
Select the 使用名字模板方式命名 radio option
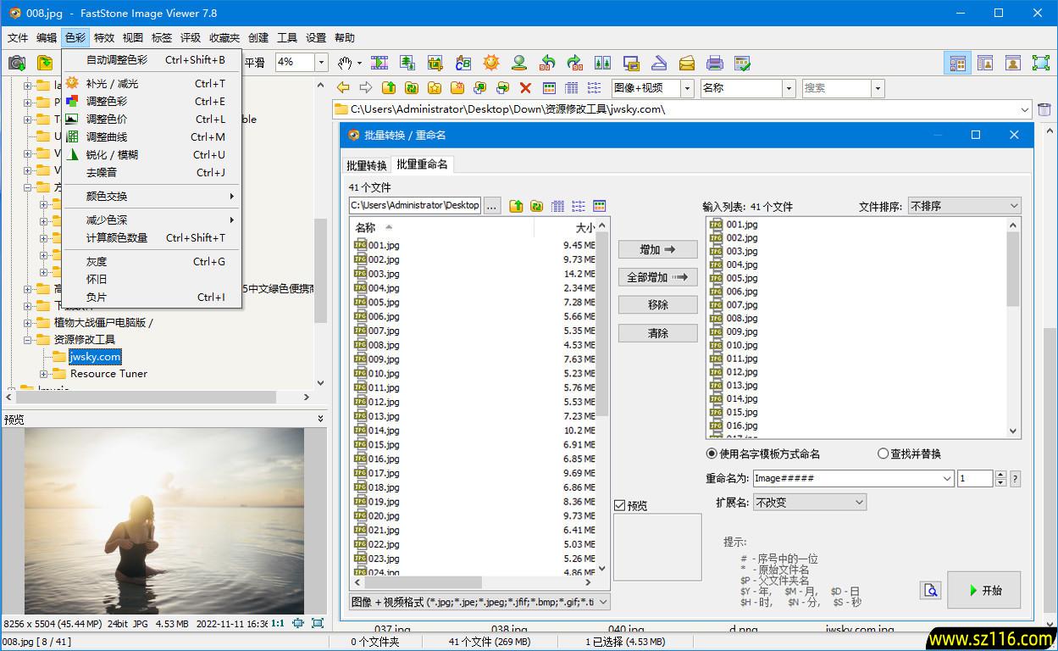tap(712, 453)
